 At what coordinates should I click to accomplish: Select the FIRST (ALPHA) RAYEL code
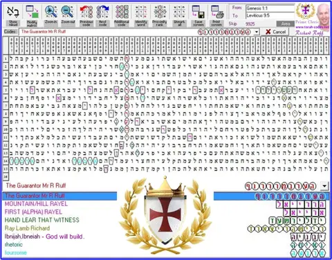point(33,212)
